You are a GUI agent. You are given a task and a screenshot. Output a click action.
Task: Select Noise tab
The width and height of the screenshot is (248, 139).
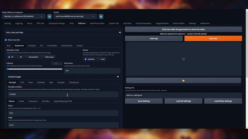point(21,101)
